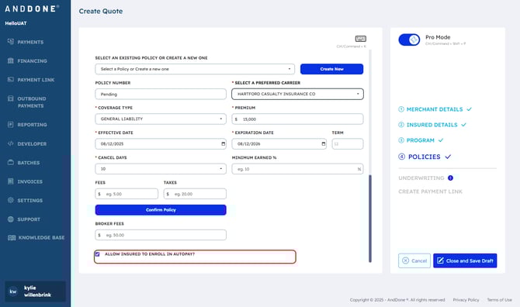Image resolution: width=520 pixels, height=307 pixels.
Task: Click the Underwriting info icon
Action: [x=450, y=178]
